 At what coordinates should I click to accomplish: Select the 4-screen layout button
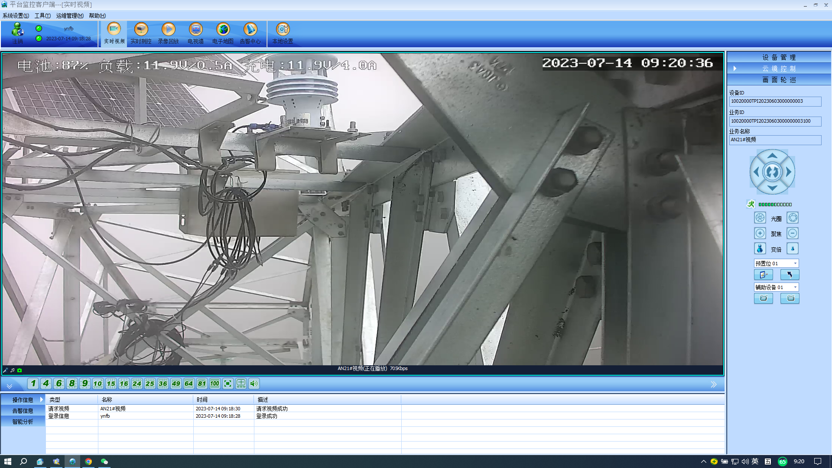(46, 383)
